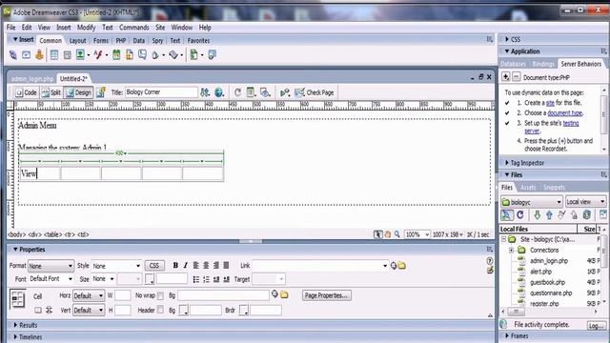Click the Page Properties button
The height and width of the screenshot is (343, 610).
point(326,295)
